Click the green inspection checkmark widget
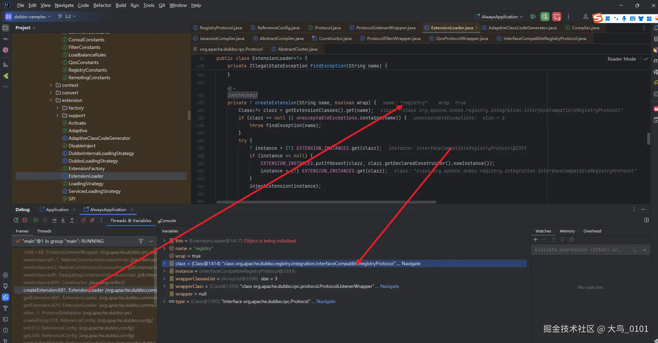This screenshot has height=343, width=658. (x=646, y=59)
